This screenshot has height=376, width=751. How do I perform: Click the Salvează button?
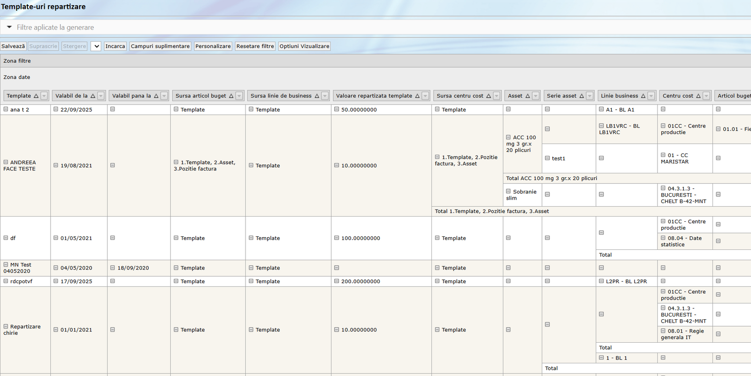pyautogui.click(x=13, y=46)
